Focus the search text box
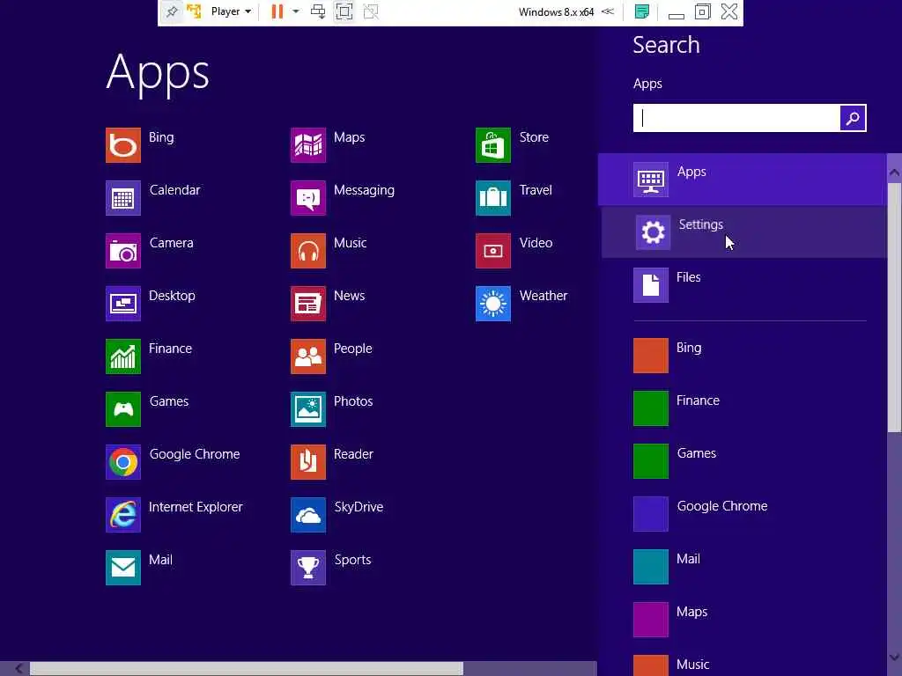The height and width of the screenshot is (676, 902). [x=736, y=118]
